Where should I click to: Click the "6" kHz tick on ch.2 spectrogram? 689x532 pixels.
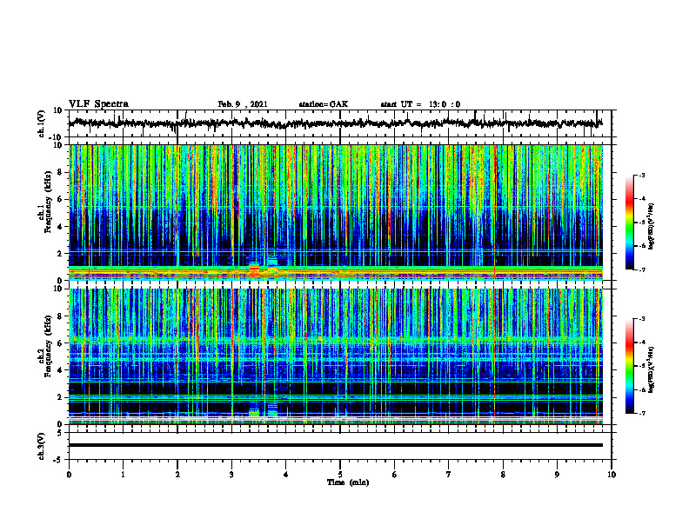[60, 343]
